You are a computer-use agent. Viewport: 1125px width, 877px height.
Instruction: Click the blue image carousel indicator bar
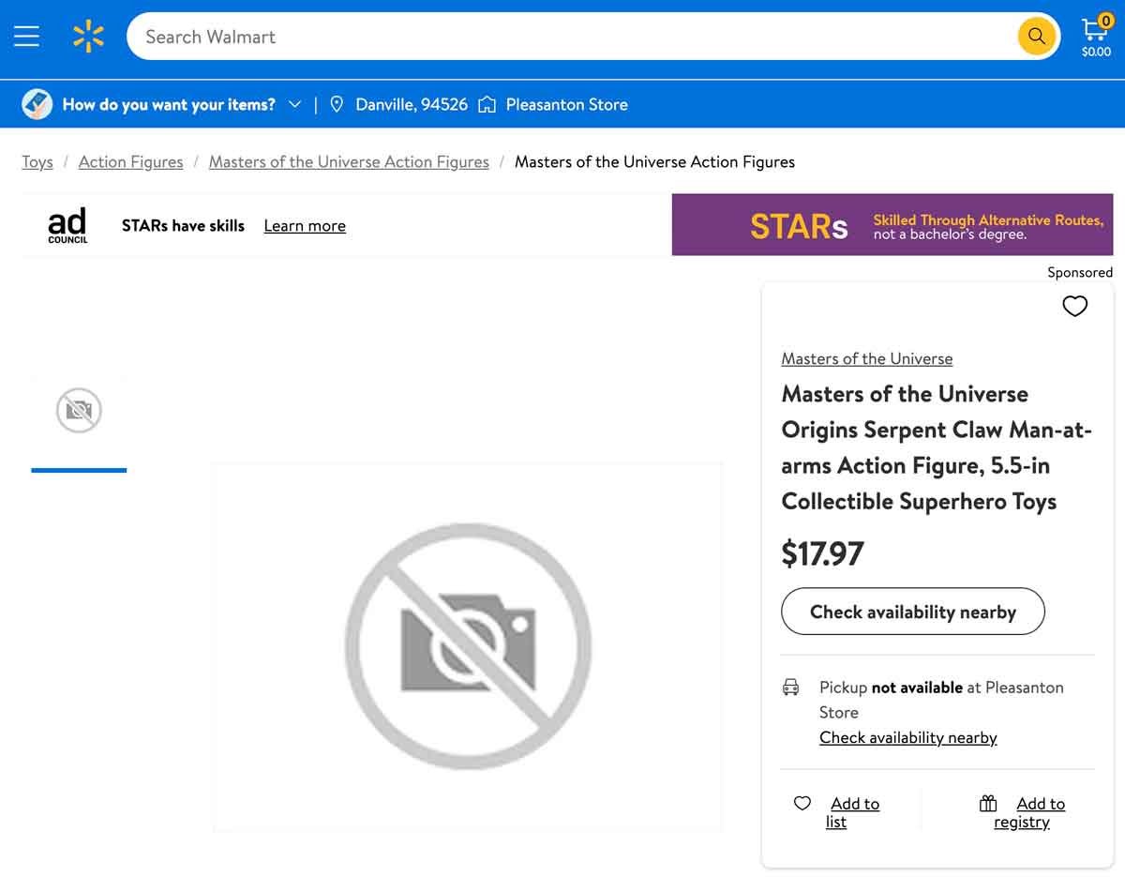pos(79,470)
